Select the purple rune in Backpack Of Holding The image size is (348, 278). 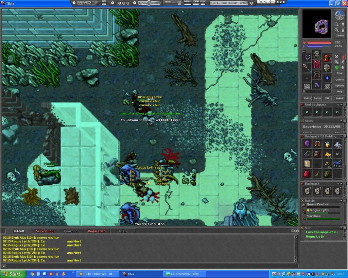[307, 144]
